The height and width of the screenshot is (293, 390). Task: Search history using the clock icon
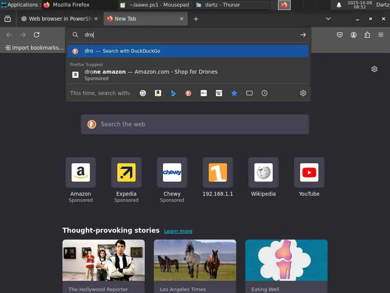coord(264,93)
